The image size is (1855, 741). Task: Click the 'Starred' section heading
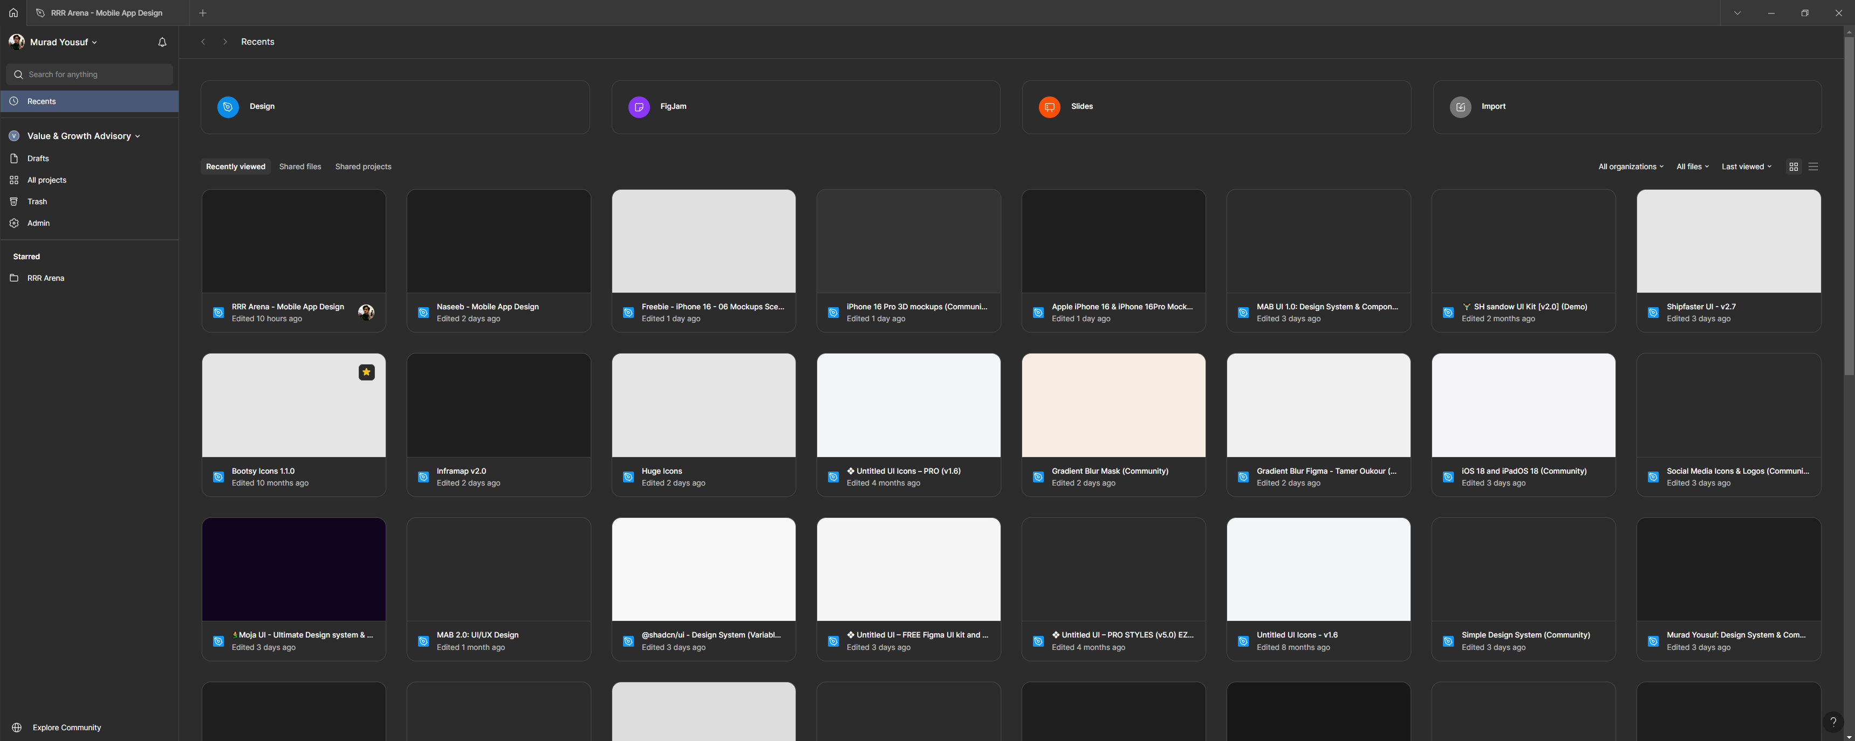26,257
